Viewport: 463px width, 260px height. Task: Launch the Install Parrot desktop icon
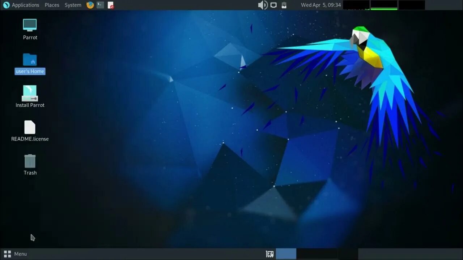(30, 93)
